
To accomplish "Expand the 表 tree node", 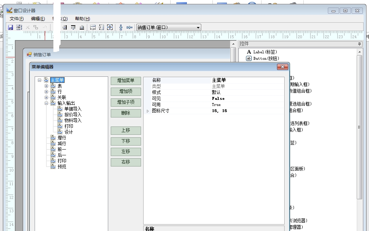I will (46, 86).
